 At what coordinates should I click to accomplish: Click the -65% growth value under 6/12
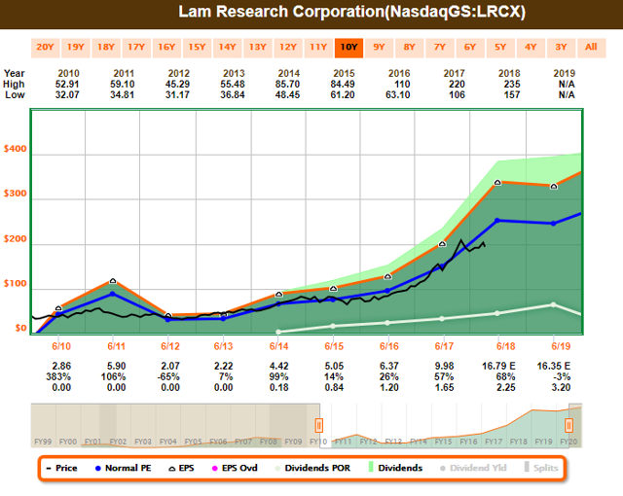[x=170, y=376]
